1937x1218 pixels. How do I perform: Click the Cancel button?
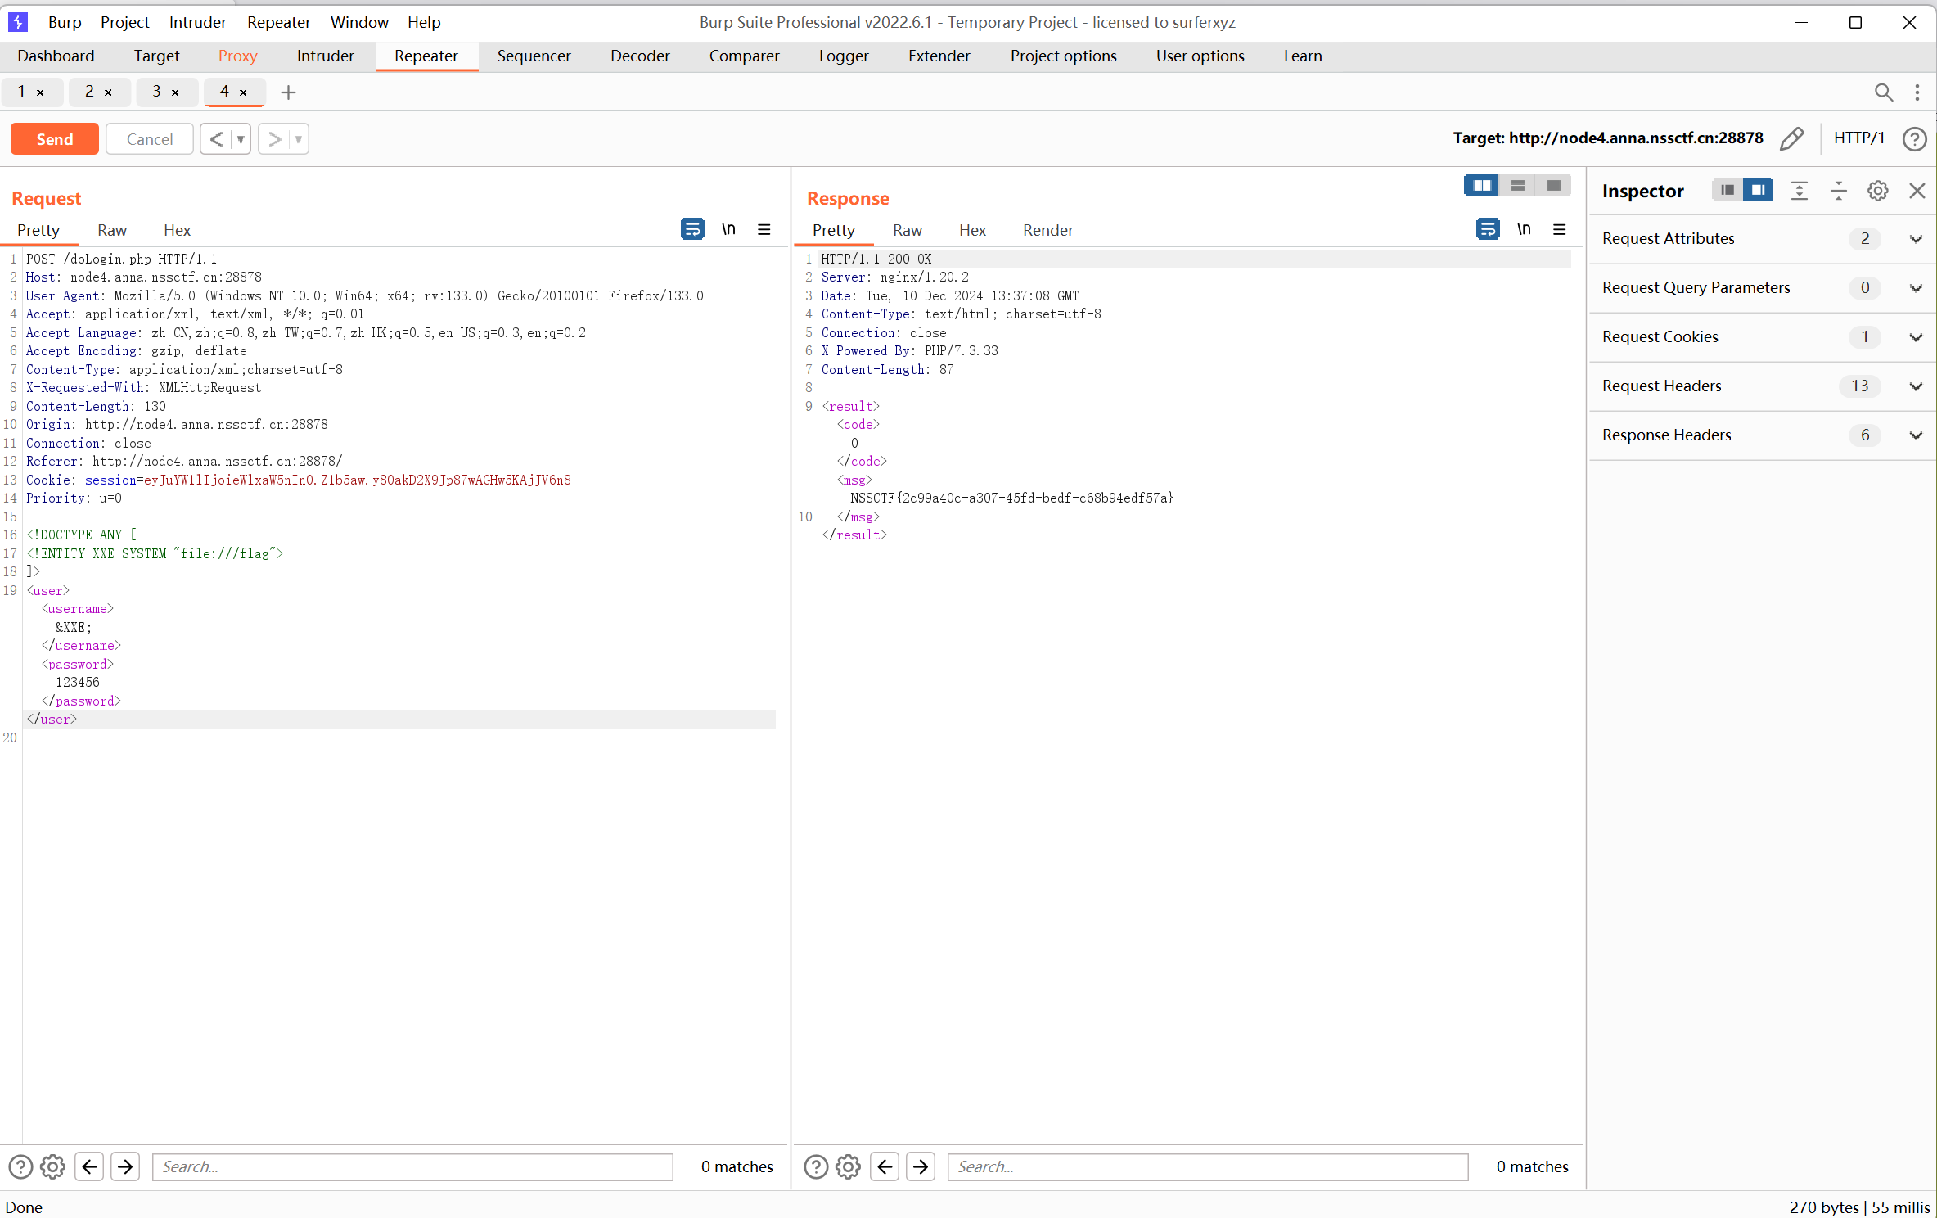(150, 139)
